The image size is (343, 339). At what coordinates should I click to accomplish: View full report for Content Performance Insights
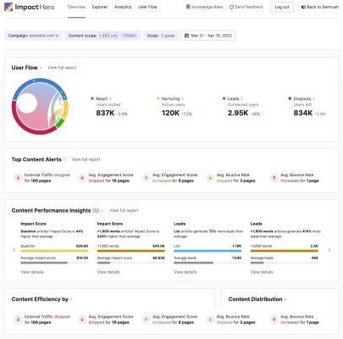[124, 210]
